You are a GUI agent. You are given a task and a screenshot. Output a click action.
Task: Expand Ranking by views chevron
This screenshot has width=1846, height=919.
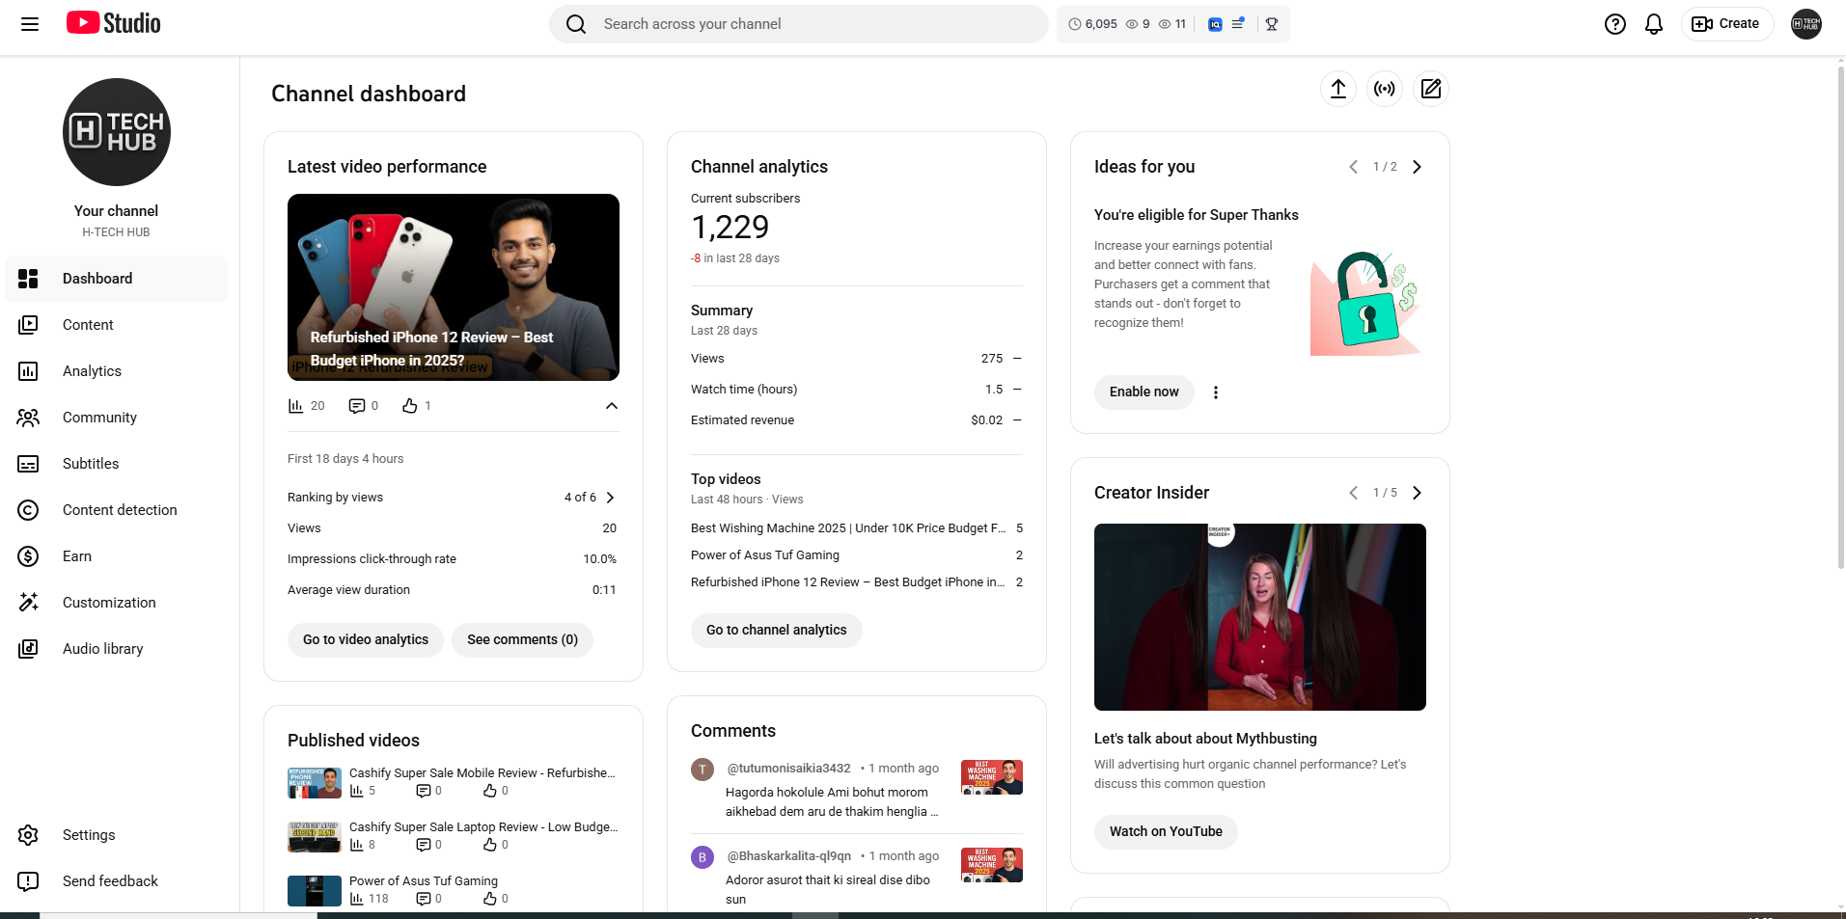pyautogui.click(x=610, y=498)
